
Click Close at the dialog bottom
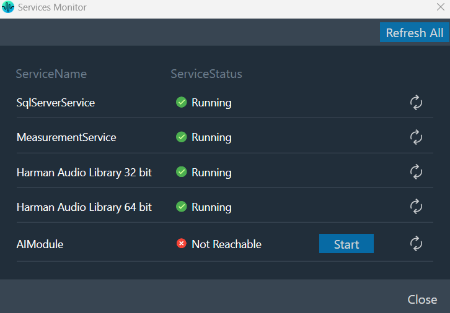422,299
